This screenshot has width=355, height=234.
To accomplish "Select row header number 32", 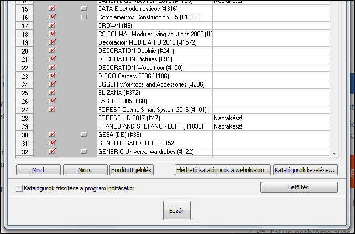I will pos(25,152).
